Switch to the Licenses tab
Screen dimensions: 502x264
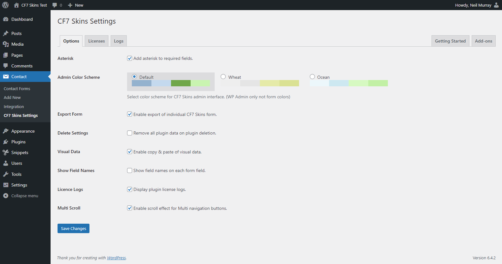coord(96,41)
